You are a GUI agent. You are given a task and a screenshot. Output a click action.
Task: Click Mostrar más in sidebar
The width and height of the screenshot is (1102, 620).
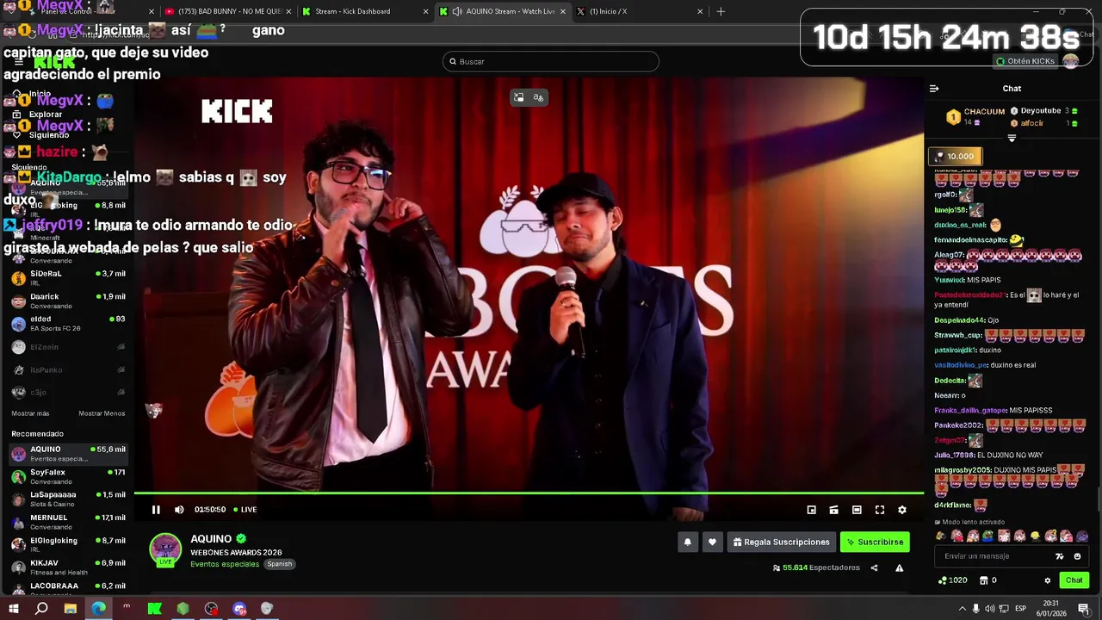(x=30, y=413)
